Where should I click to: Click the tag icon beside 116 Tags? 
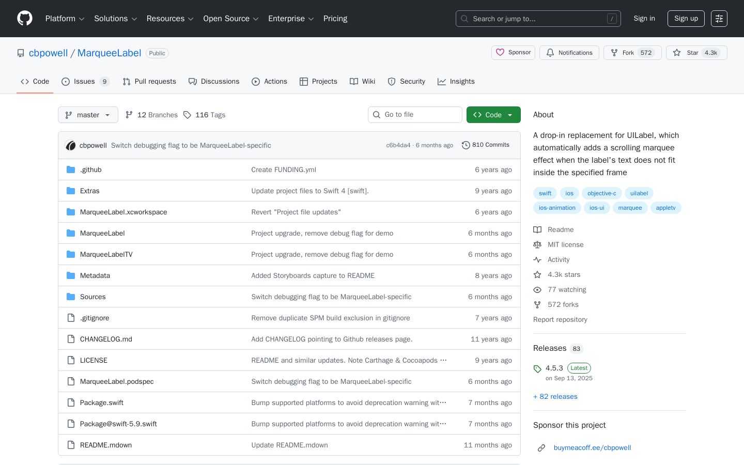[187, 115]
